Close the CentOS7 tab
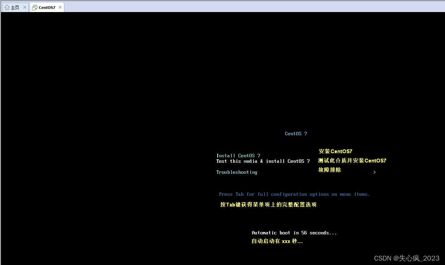The height and width of the screenshot is (265, 445). 60,7
